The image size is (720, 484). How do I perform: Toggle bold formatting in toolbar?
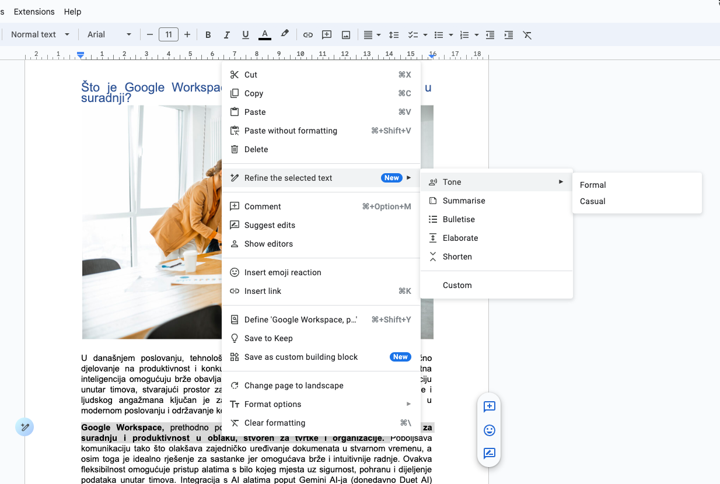[208, 35]
